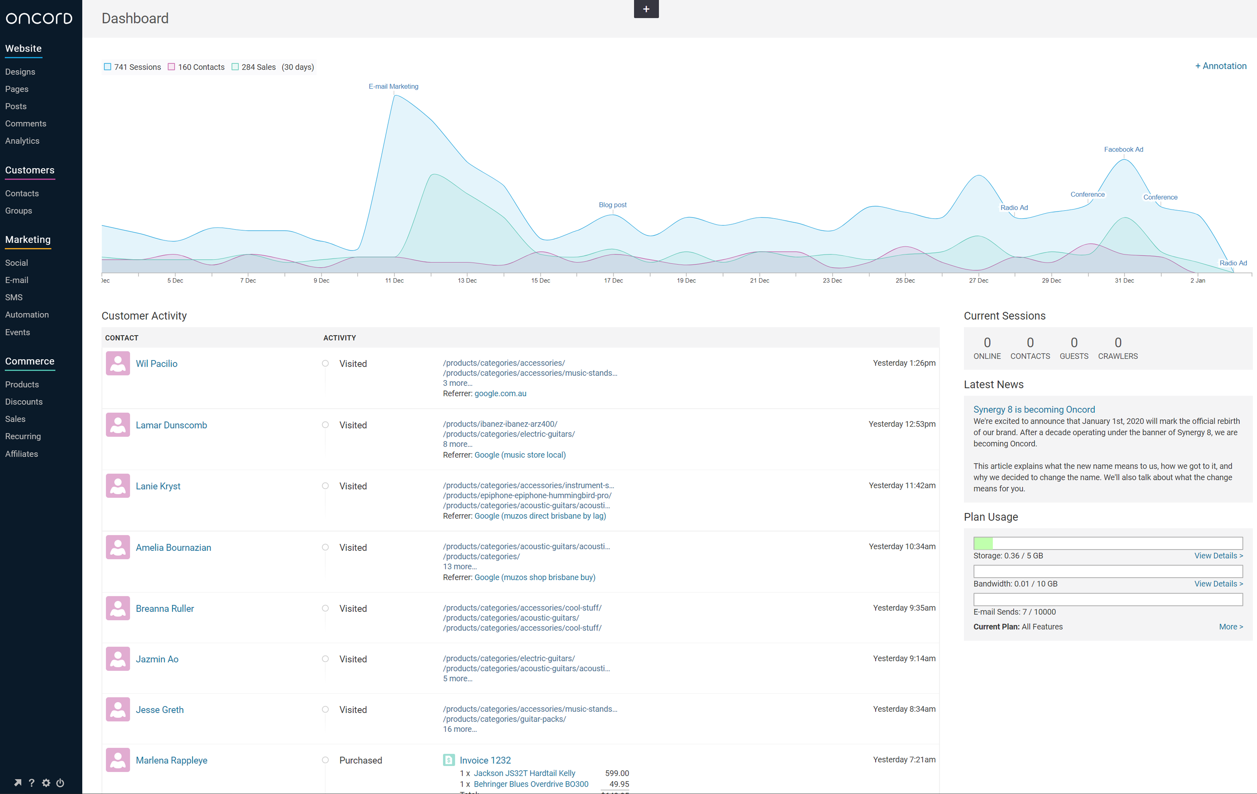The width and height of the screenshot is (1257, 794).
Task: Expand '3 more...' under Wil Pacilio
Action: [x=457, y=383]
